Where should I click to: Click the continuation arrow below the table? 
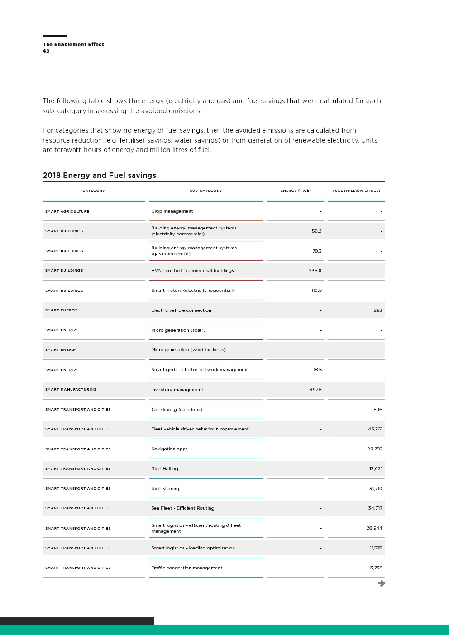(x=382, y=583)
